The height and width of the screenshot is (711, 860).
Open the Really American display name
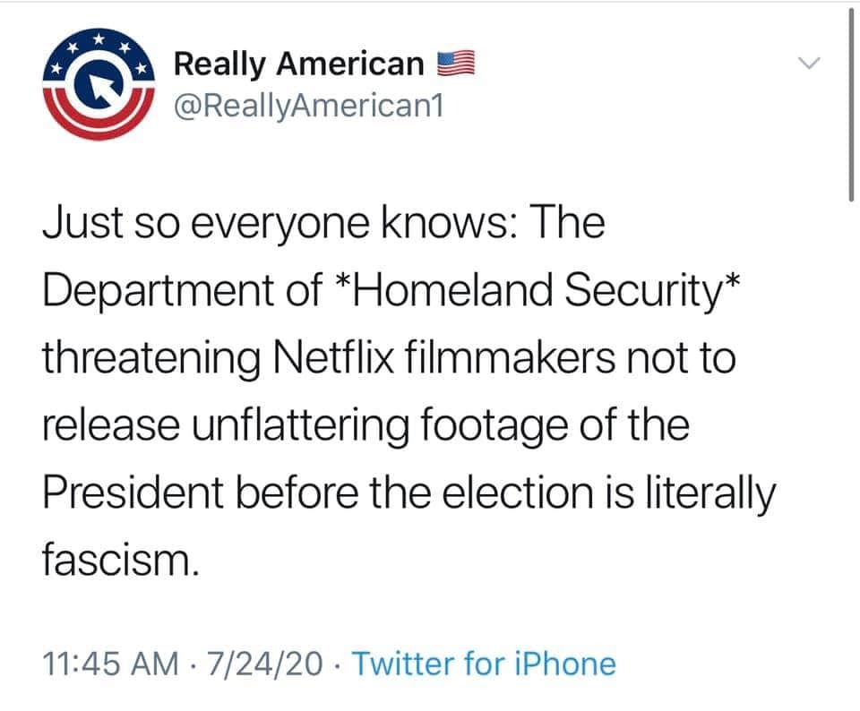click(x=299, y=65)
